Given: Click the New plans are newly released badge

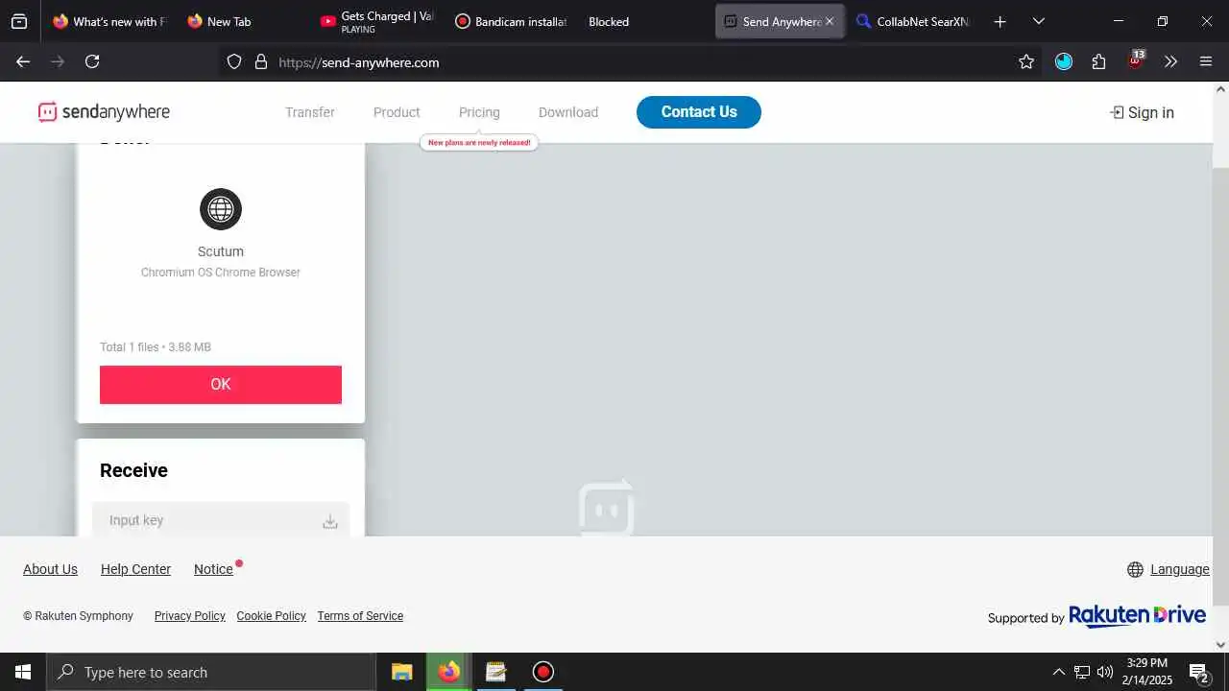Looking at the screenshot, I should click(x=479, y=142).
